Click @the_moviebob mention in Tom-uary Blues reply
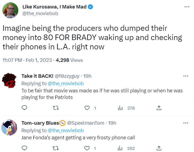The height and width of the screenshot is (152, 194). point(66,130)
